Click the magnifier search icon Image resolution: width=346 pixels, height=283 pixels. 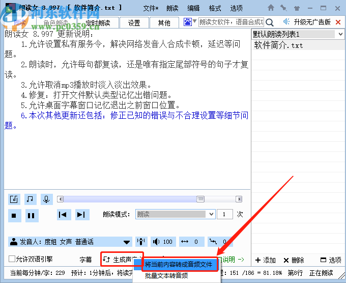[x=270, y=22]
